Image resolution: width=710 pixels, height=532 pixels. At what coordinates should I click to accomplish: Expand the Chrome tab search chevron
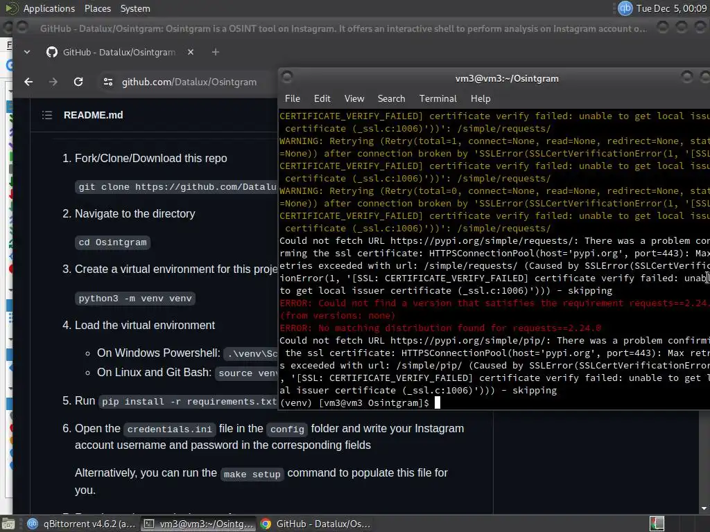[27, 52]
